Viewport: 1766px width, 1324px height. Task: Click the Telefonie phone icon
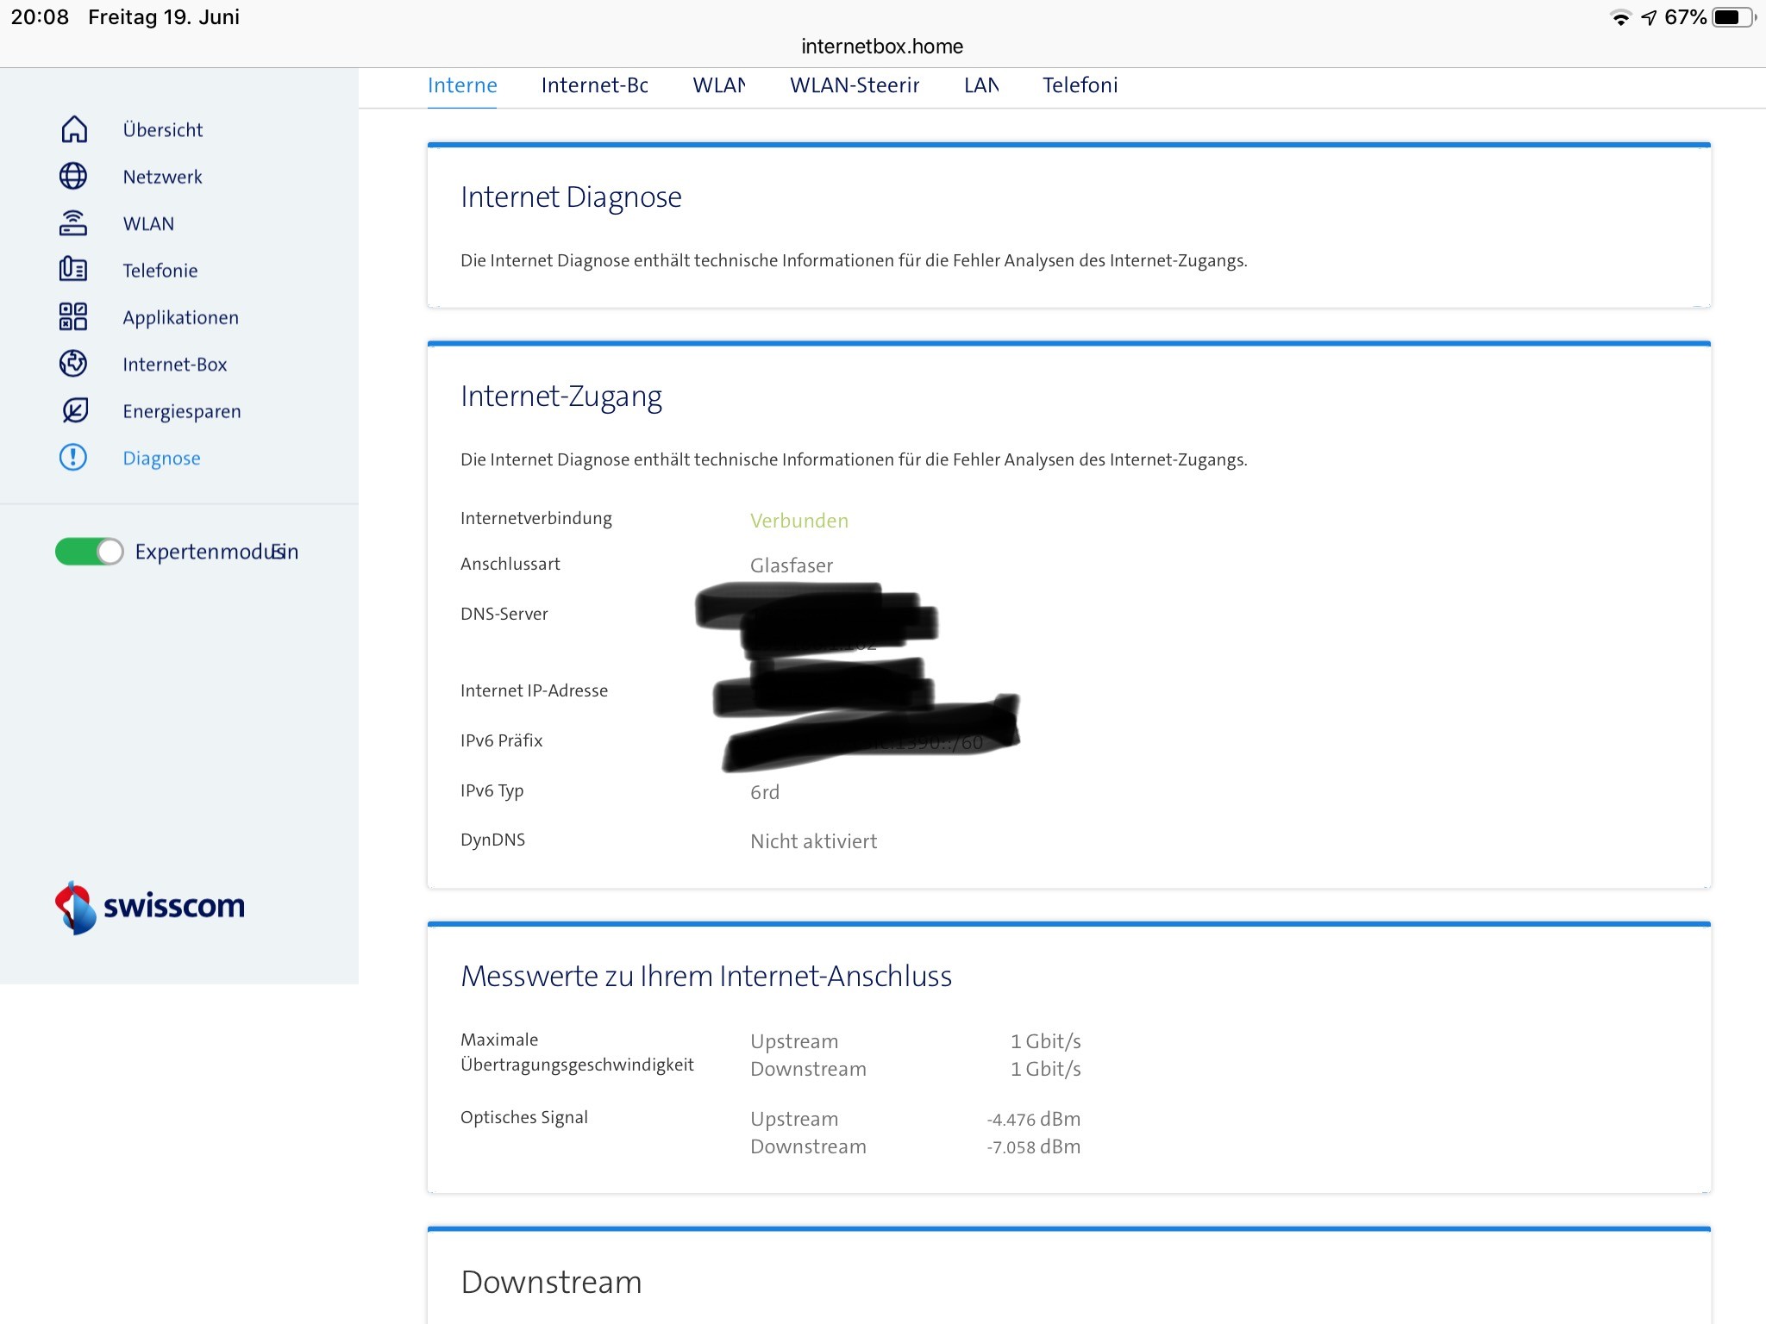coord(73,270)
